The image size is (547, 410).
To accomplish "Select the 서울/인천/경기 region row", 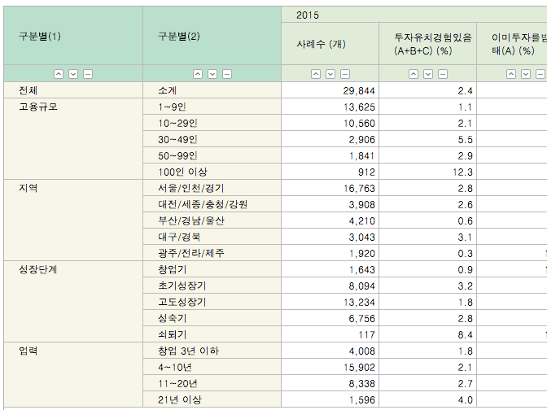I will point(191,188).
